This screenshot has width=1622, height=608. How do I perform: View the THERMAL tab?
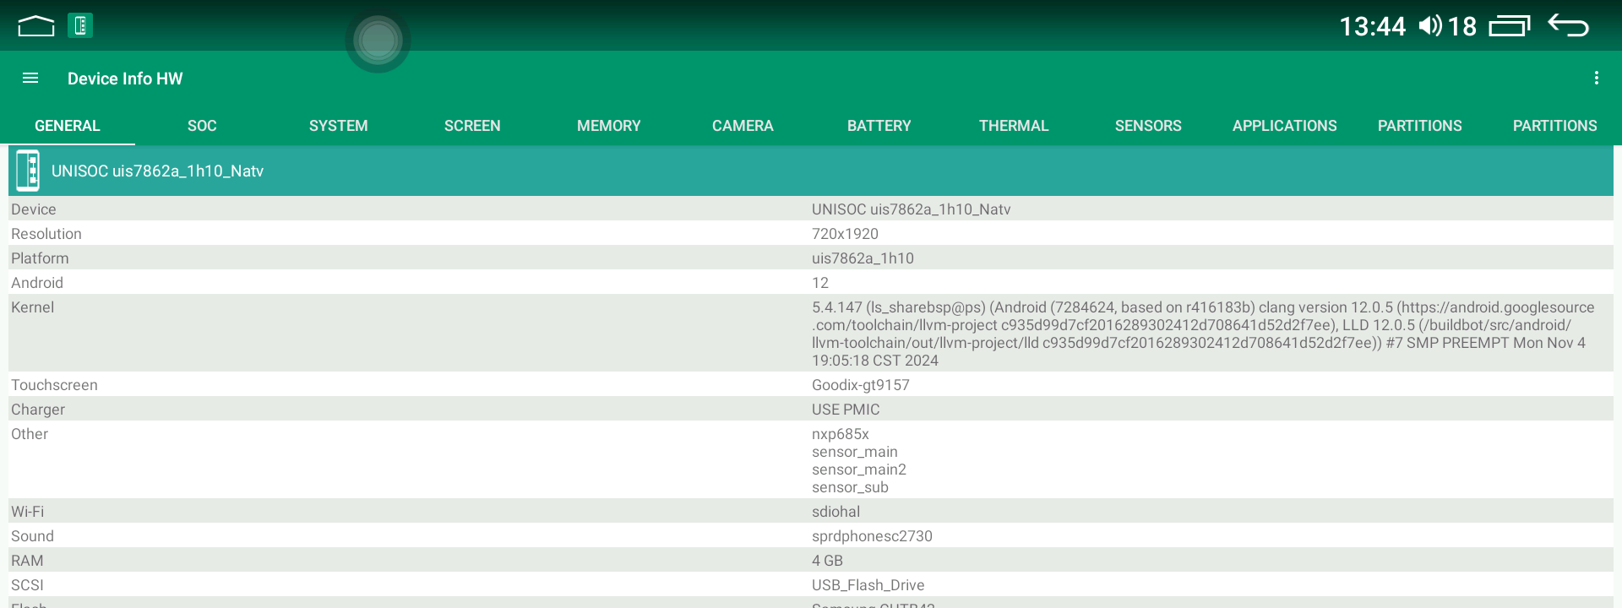click(x=1013, y=126)
